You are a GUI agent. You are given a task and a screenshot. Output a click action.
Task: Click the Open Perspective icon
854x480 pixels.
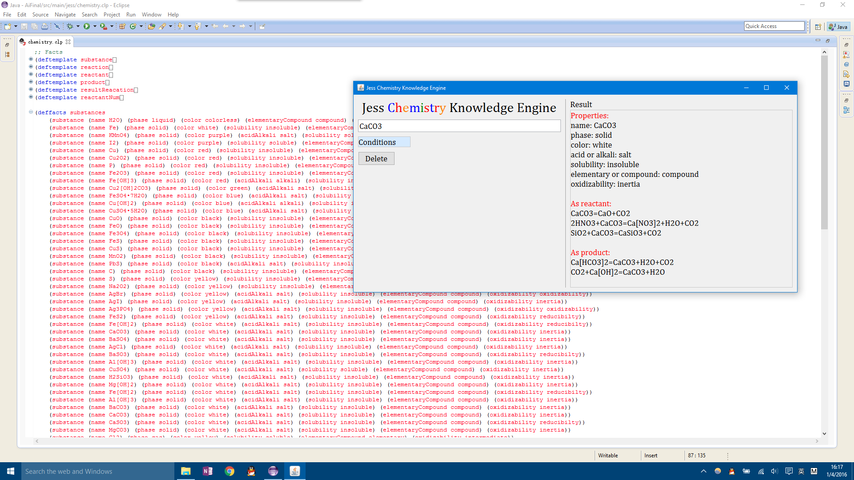click(818, 27)
